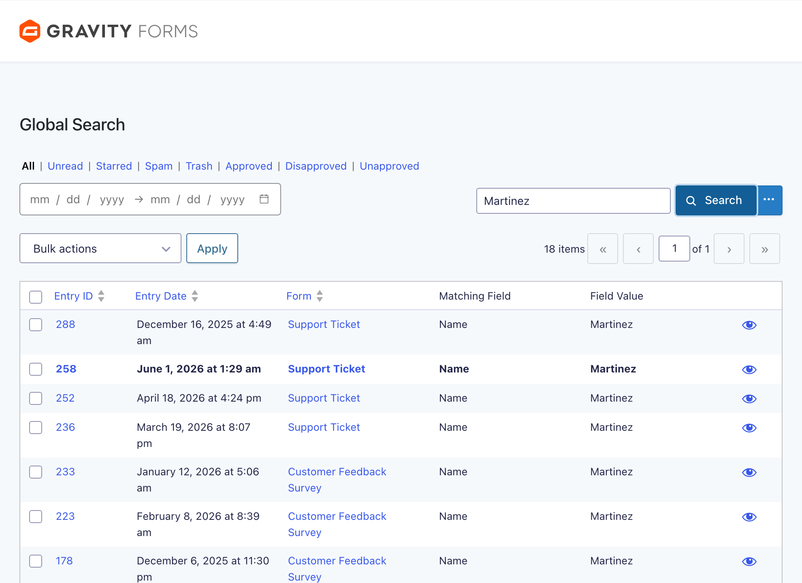Open entry ID 178 link

coord(64,561)
